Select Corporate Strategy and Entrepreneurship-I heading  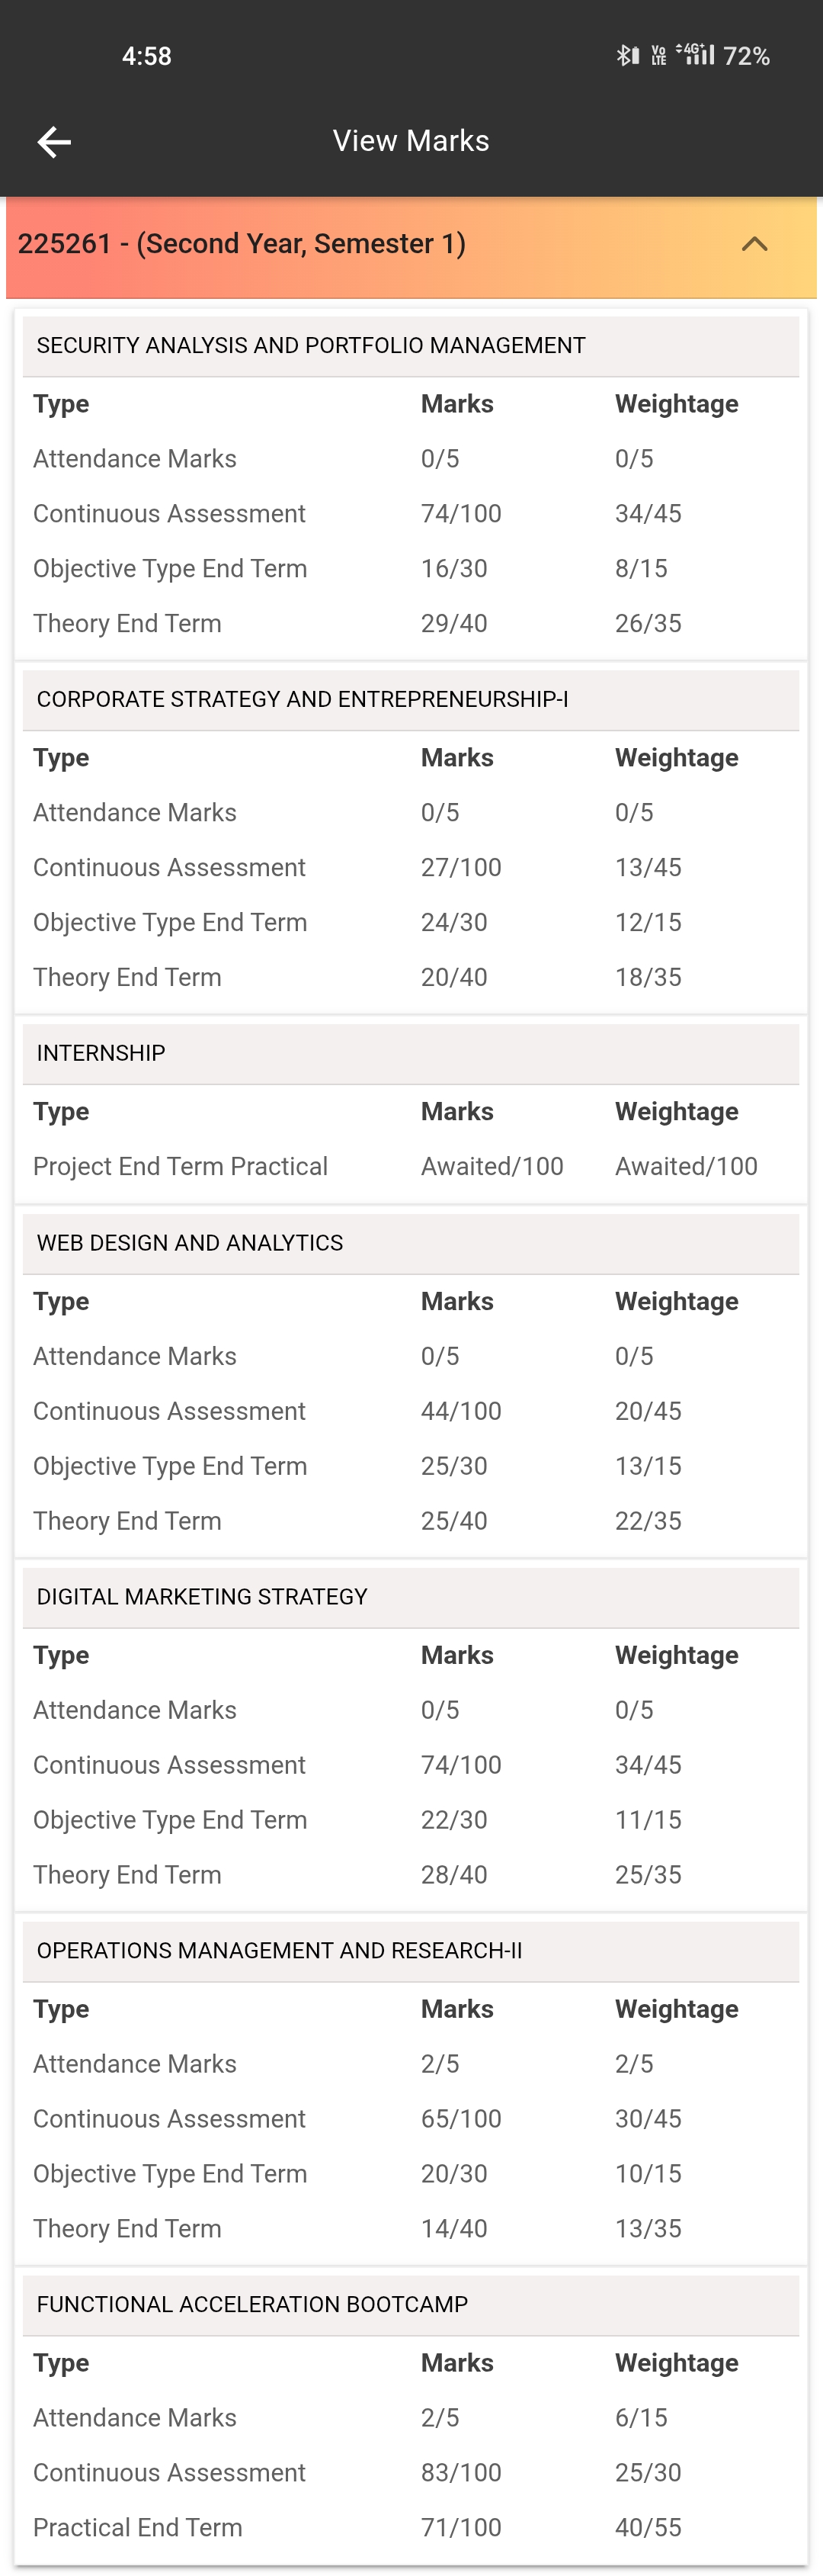click(x=302, y=700)
